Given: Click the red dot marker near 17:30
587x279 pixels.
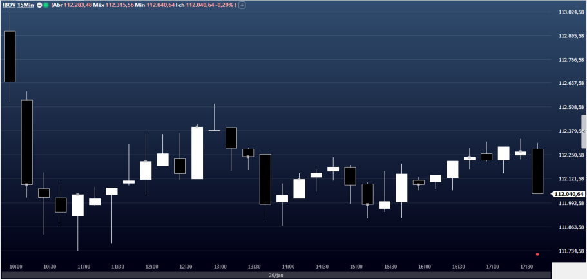Looking at the screenshot, I should [537, 254].
